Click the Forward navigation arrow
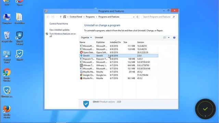This screenshot has height=123, width=219. point(53,17)
